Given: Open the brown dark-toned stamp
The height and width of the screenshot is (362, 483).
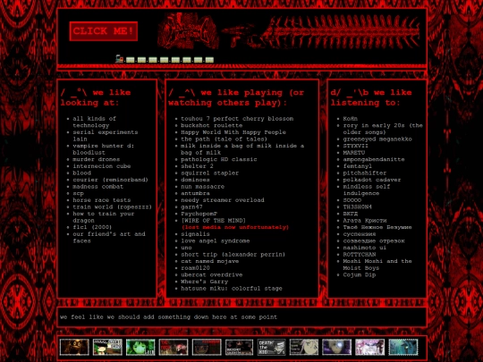Looking at the screenshot, I should click(74, 347).
